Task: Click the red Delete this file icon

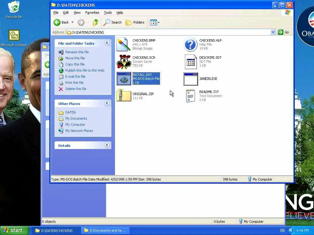Action: [61, 89]
